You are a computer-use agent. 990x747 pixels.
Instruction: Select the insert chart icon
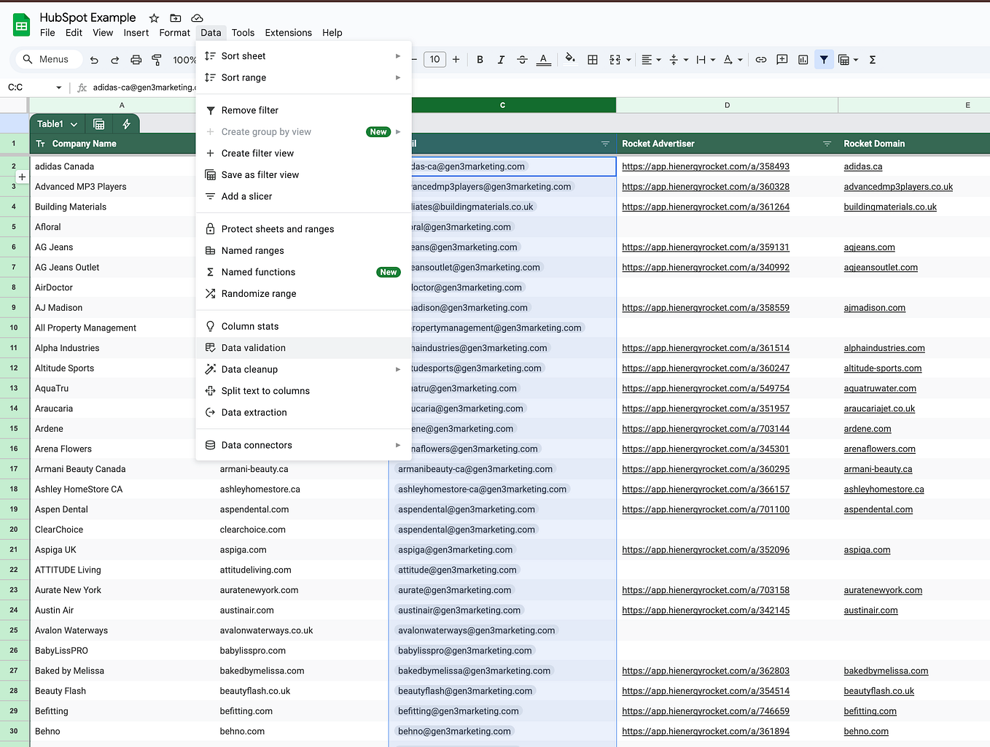[803, 59]
